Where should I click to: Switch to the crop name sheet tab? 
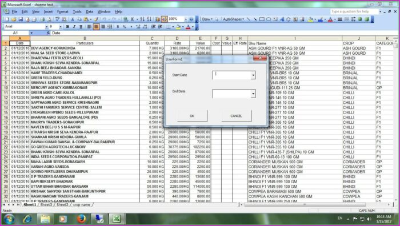82,204
